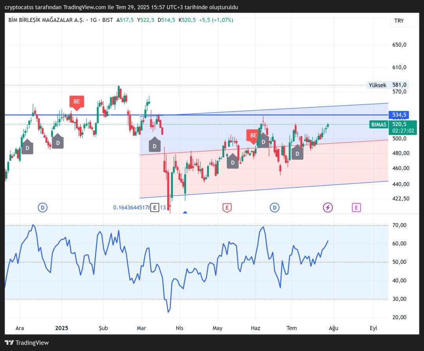Click the 500,0 price axis label
The image size is (424, 351).
coord(399,139)
